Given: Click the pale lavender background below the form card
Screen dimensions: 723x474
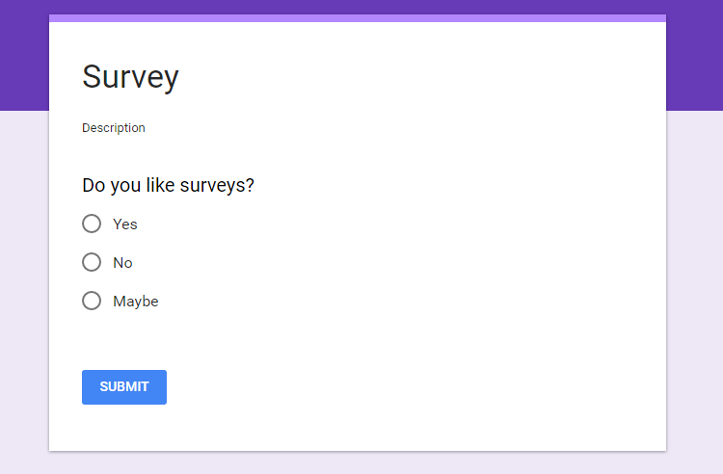Looking at the screenshot, I should [x=358, y=463].
